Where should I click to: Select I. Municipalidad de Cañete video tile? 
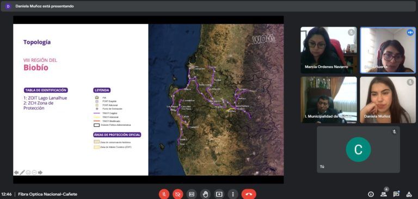[329, 100]
